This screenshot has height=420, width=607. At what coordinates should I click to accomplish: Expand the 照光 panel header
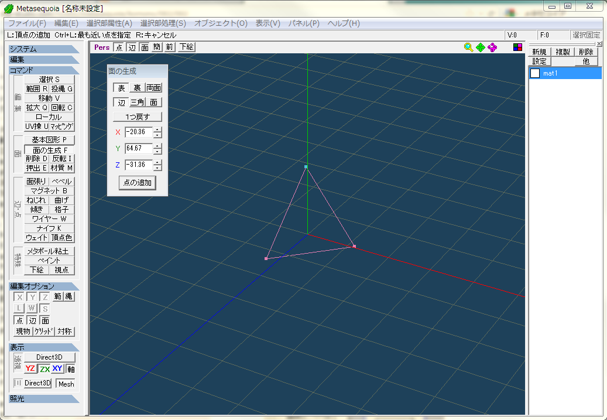(x=44, y=399)
